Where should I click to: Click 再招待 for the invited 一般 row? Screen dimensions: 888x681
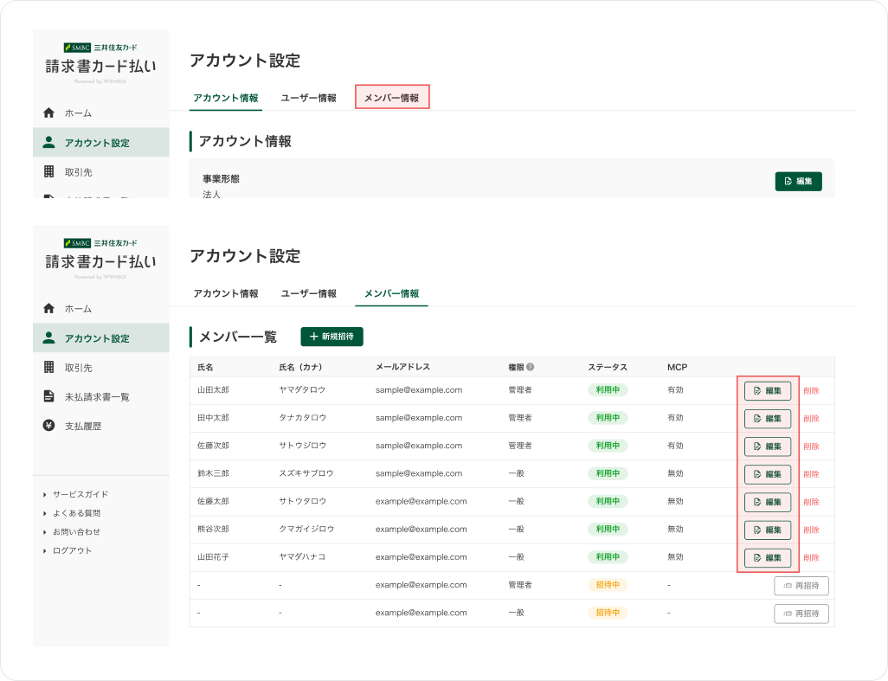coord(801,613)
